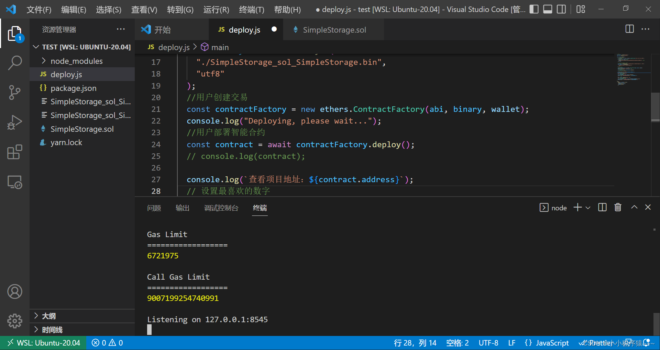Change line ending via LF
Image resolution: width=660 pixels, height=350 pixels.
(x=511, y=343)
